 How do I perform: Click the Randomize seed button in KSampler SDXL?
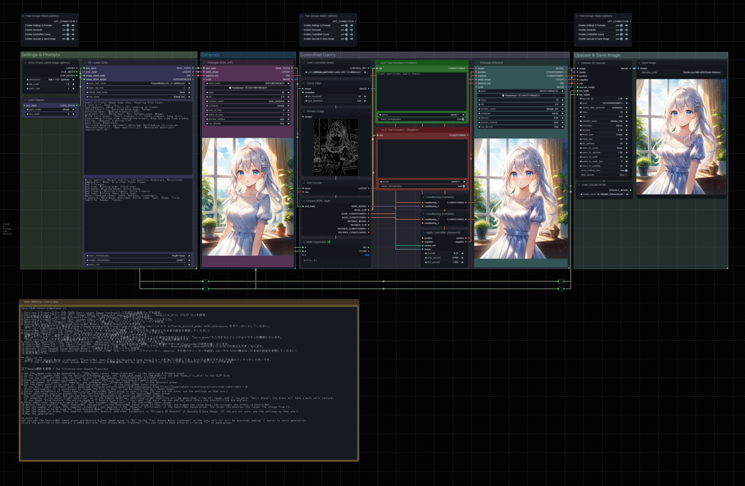click(248, 88)
